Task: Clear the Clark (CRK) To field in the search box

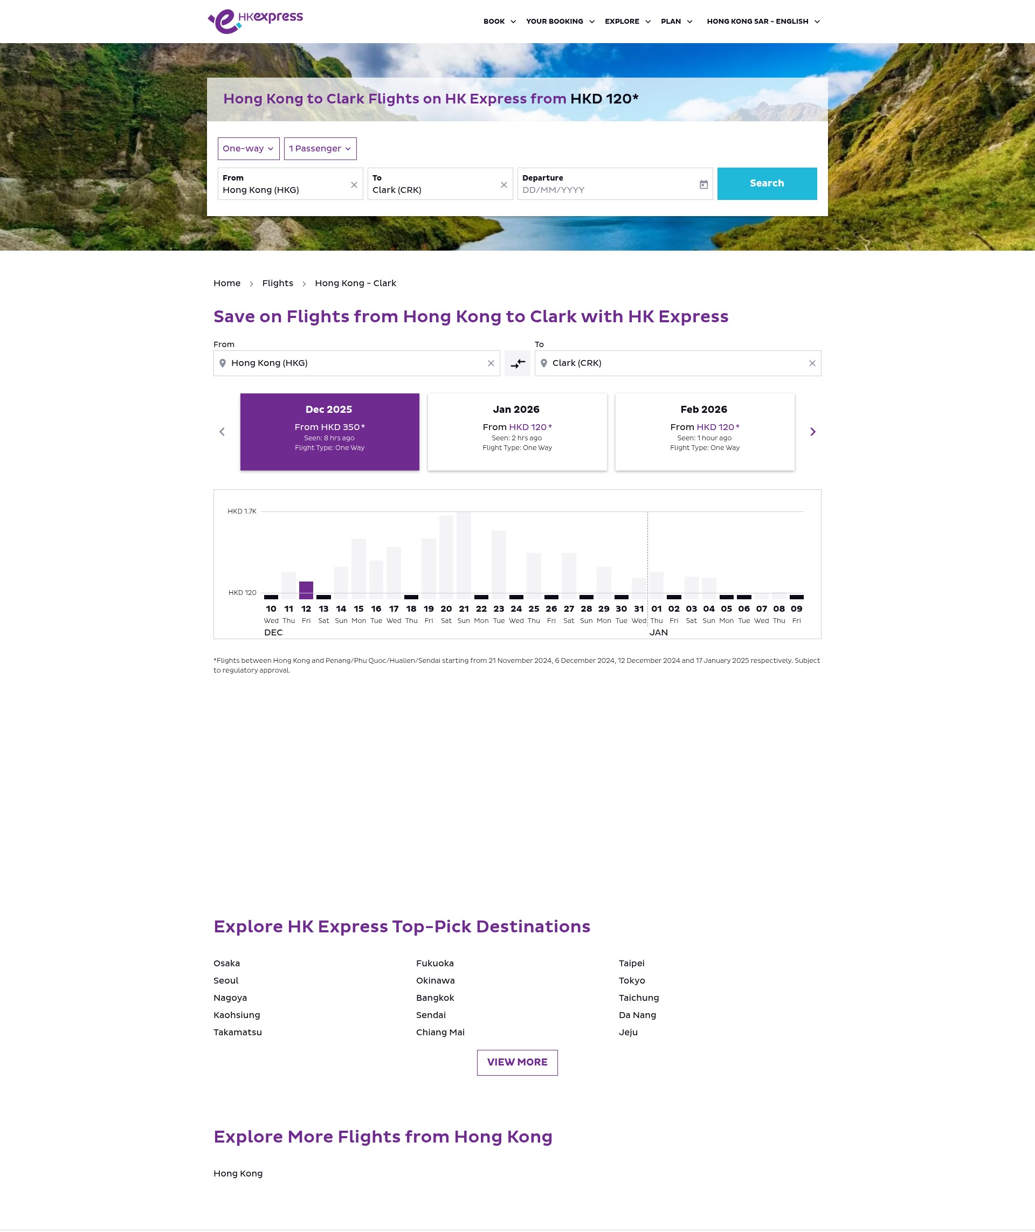Action: pos(503,185)
